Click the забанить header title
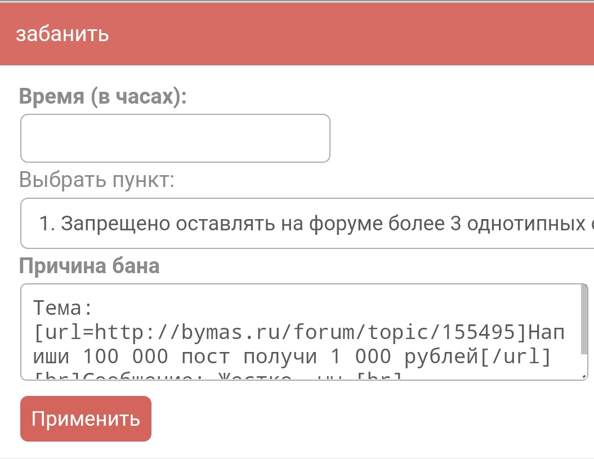Viewport: 594px width, 459px height. pos(62,34)
